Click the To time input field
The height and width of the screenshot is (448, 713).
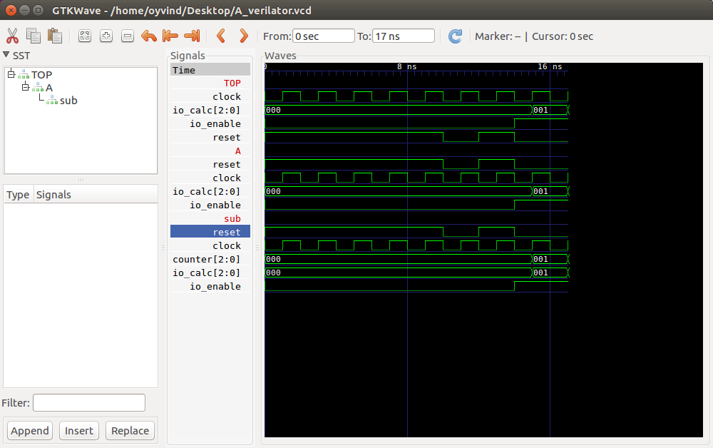(404, 36)
